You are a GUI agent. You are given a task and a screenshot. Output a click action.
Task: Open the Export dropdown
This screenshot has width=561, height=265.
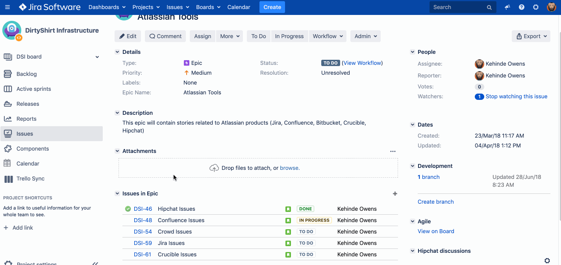(531, 36)
